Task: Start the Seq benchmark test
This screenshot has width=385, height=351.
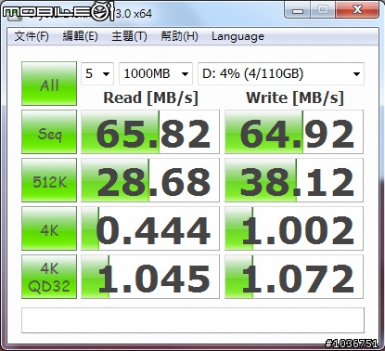Action: [x=49, y=132]
